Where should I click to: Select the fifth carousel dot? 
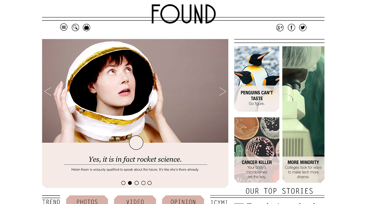(x=150, y=183)
